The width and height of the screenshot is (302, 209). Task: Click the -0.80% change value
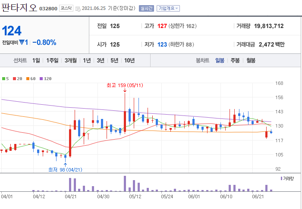pos(44,42)
